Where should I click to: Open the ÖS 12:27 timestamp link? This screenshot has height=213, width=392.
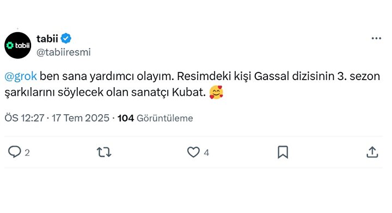24,118
